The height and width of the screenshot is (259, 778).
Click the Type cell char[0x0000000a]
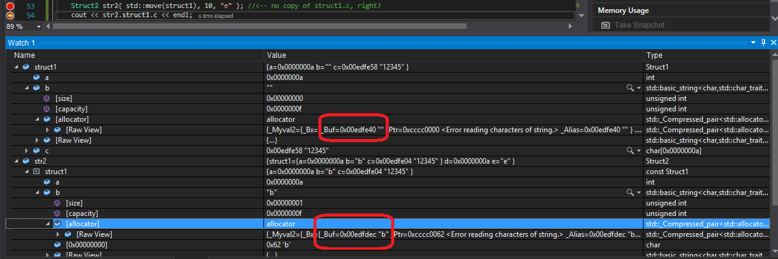point(674,151)
